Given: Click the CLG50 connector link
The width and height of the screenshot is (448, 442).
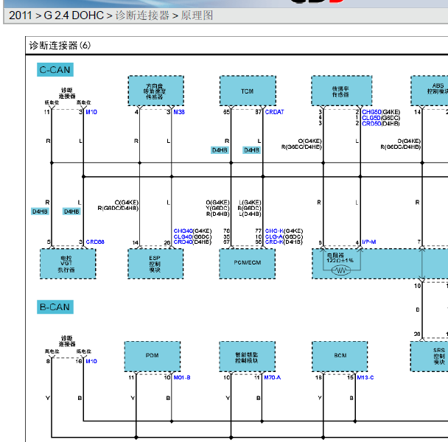Looking at the screenshot, I should [371, 118].
